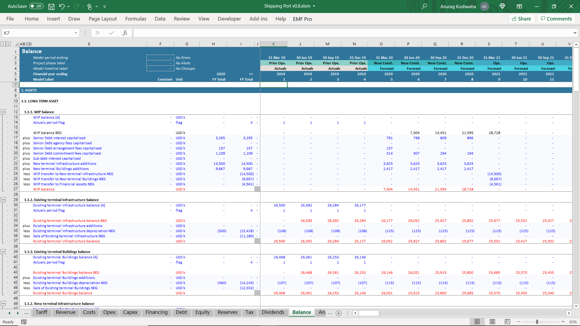Expand the formula bar chevron
The width and height of the screenshot is (580, 326).
pyautogui.click(x=575, y=33)
